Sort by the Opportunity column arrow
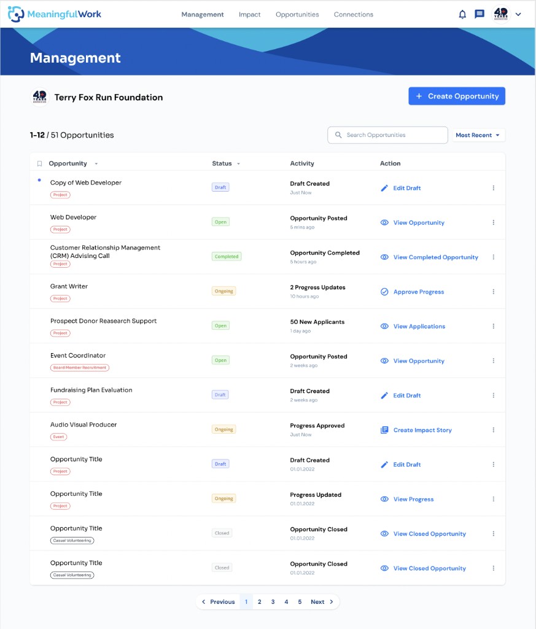This screenshot has height=629, width=536. tap(96, 163)
